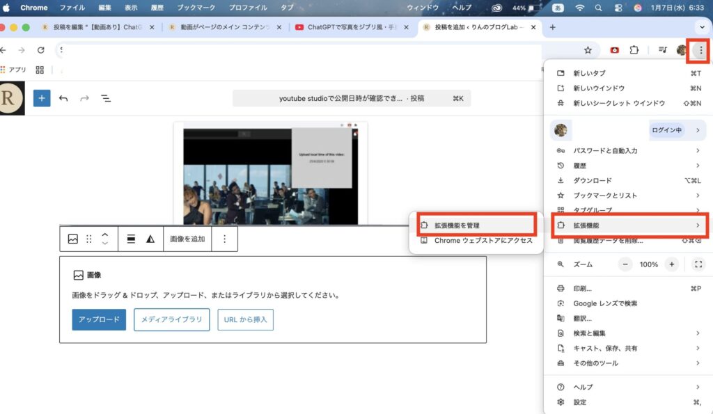The height and width of the screenshot is (414, 713).
Task: Click the メディアライブラリ button
Action: [x=171, y=319]
